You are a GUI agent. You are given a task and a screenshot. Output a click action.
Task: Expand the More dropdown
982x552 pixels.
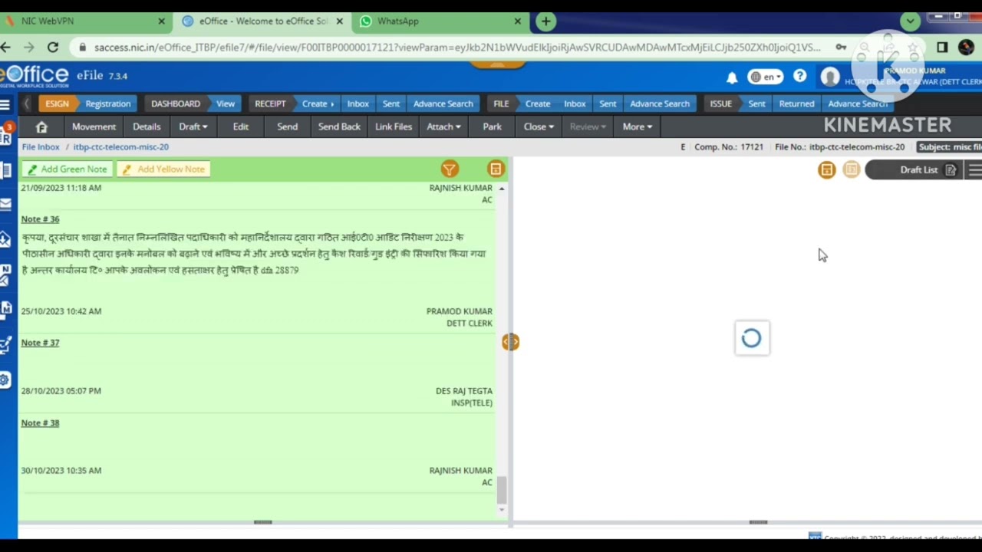[x=637, y=127]
